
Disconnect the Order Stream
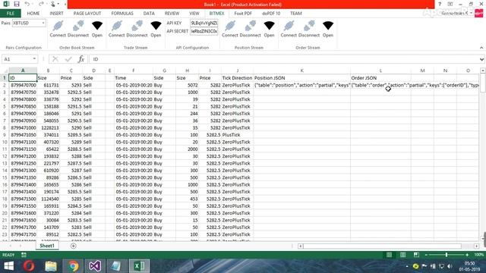point(309,29)
